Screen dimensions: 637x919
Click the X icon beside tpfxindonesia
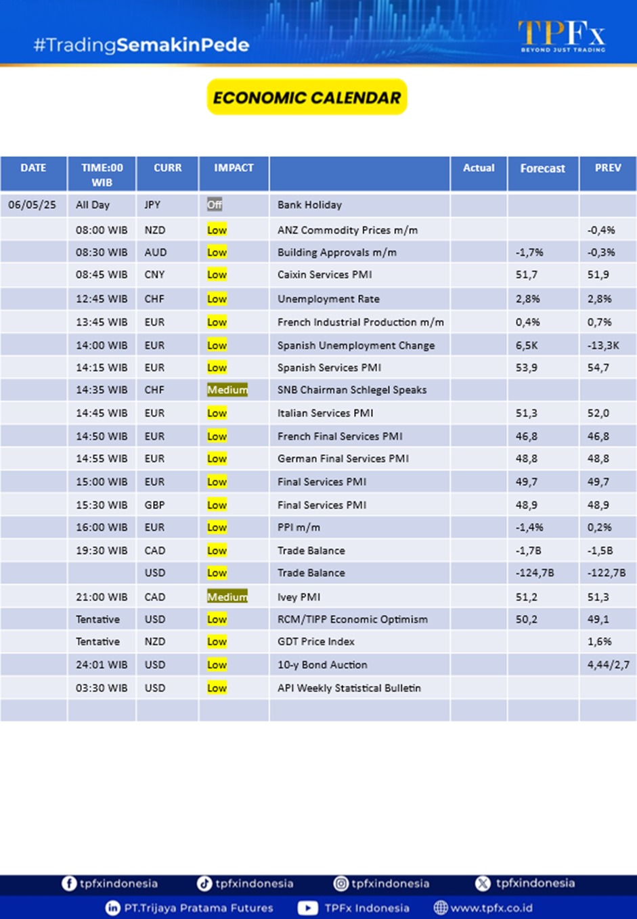tap(483, 883)
